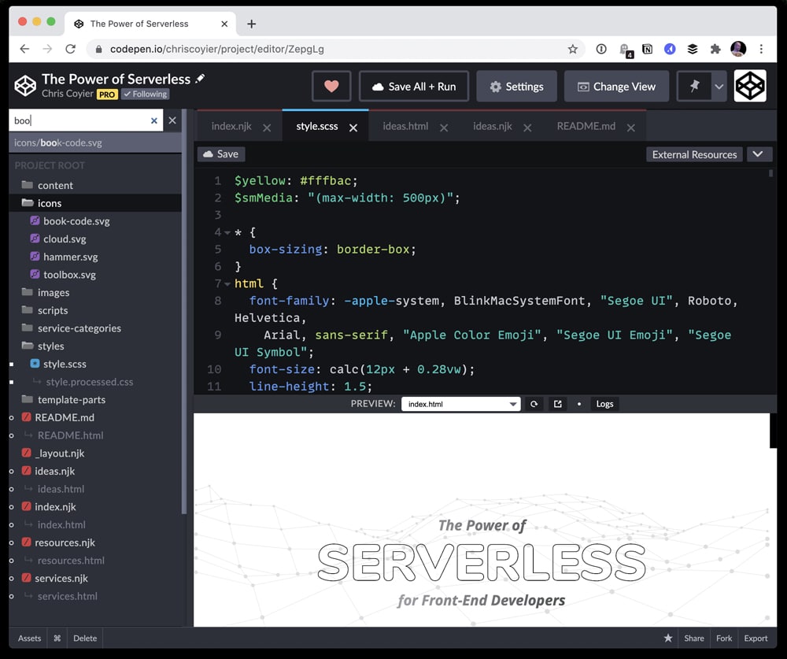
Task: Click the Save All + Run button
Action: click(413, 87)
